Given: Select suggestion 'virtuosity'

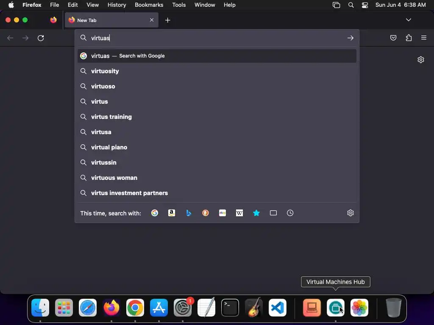Looking at the screenshot, I should (x=217, y=71).
